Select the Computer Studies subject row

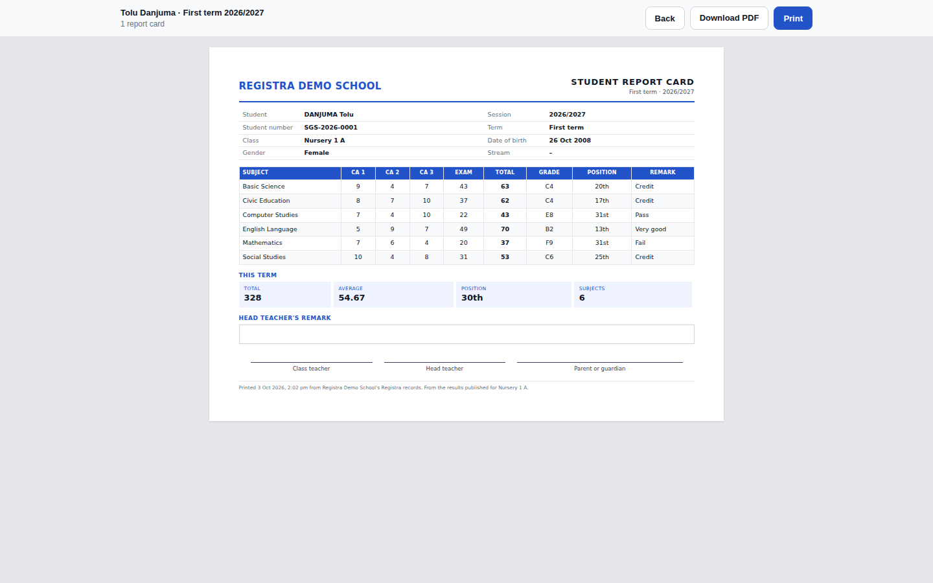click(466, 215)
